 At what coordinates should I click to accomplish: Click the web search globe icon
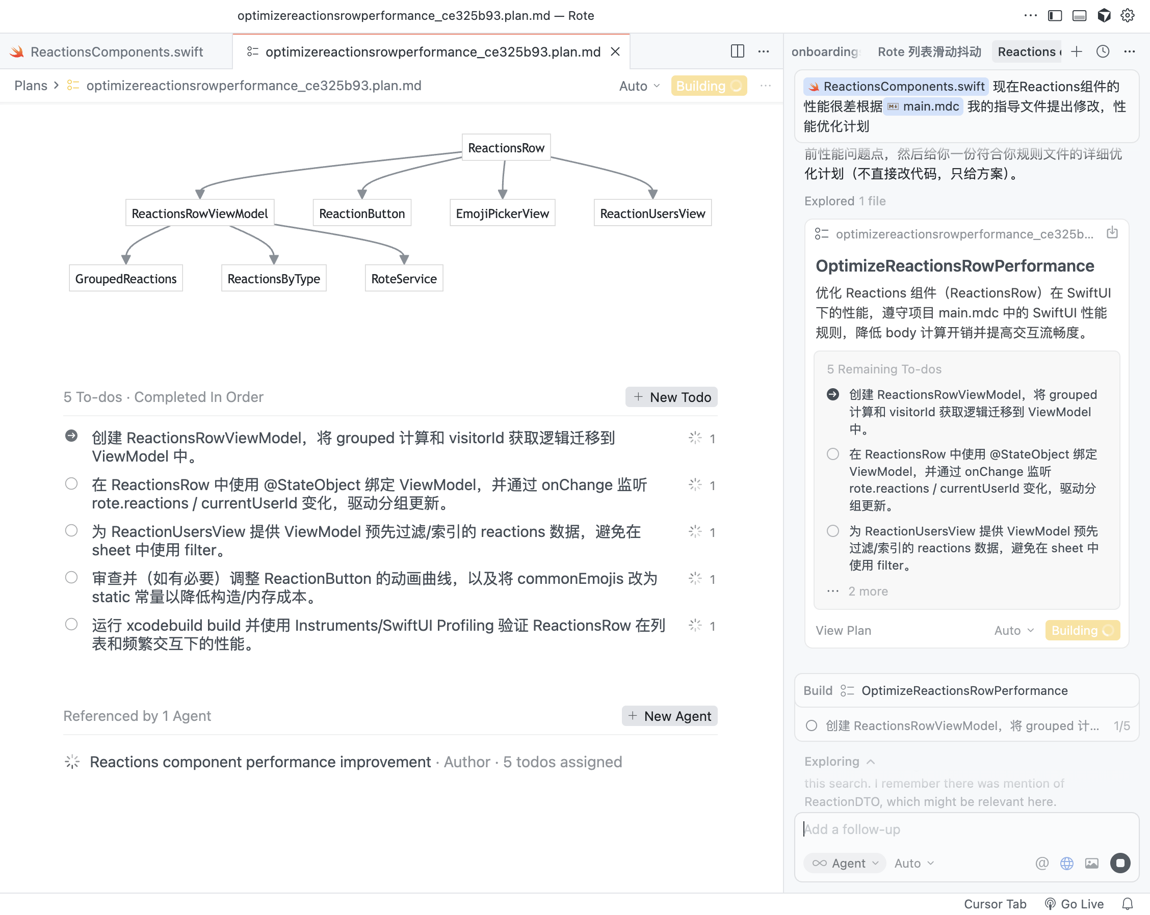click(x=1066, y=863)
